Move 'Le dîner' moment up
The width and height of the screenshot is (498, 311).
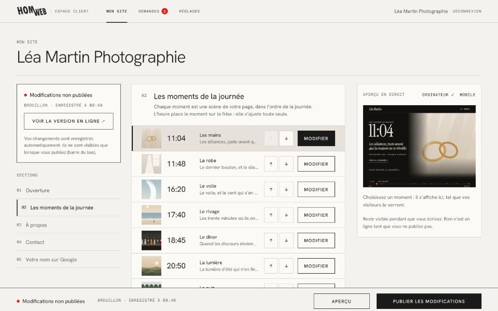[x=271, y=241]
